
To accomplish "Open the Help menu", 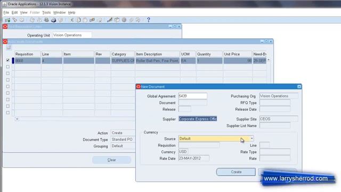I will coord(71,13).
